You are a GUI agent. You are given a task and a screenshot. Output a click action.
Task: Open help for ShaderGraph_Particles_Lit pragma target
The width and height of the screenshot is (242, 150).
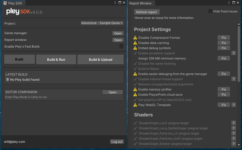233,133
